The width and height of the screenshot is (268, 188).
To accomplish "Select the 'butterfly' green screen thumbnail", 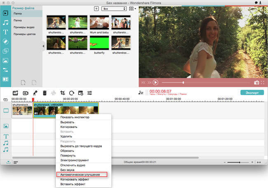I will coord(99,43).
